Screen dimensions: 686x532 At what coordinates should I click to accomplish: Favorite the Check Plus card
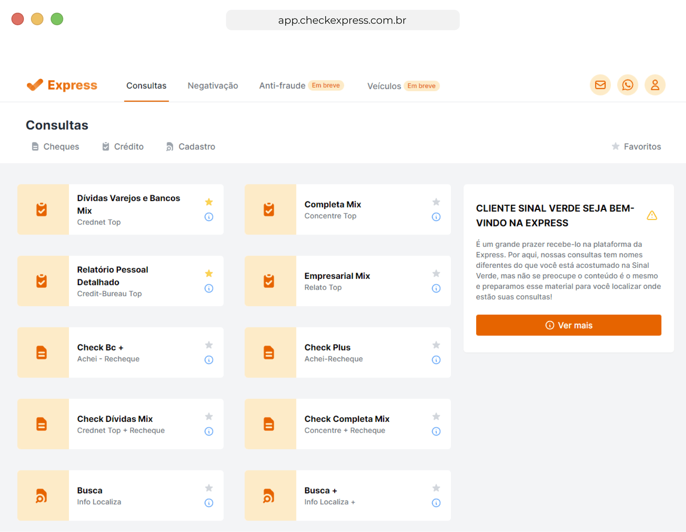coord(436,345)
